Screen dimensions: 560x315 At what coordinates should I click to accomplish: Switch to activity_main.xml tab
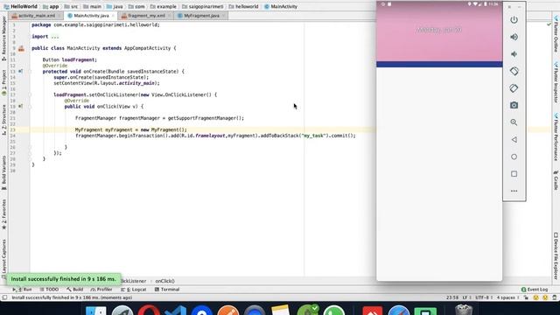tap(37, 16)
